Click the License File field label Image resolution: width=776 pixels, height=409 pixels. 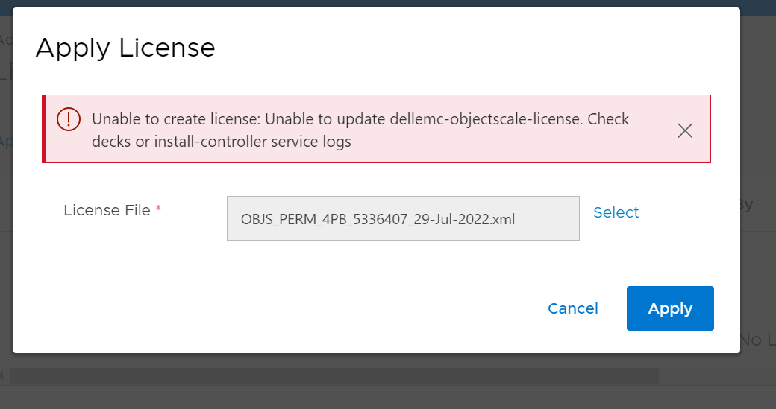(107, 210)
